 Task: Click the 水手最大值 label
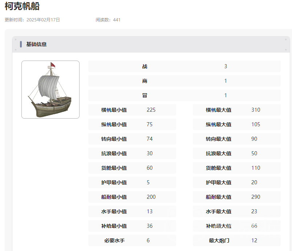tap(219, 211)
